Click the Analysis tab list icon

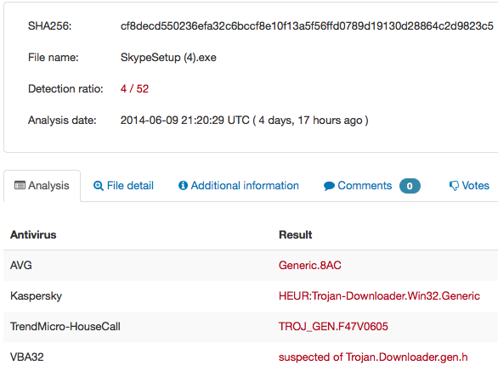coord(20,185)
